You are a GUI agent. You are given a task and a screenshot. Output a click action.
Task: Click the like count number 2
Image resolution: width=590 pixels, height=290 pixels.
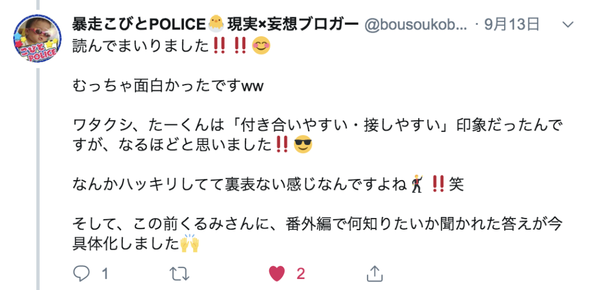click(300, 274)
